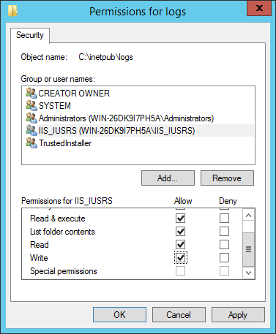Click the Write permission label
Screen dimensions: 276x334
tap(39, 258)
